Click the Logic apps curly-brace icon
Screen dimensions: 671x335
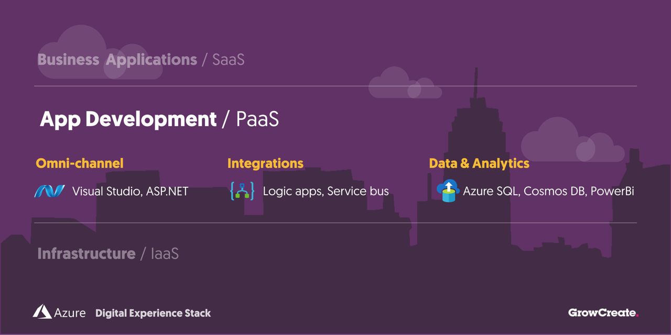[242, 191]
